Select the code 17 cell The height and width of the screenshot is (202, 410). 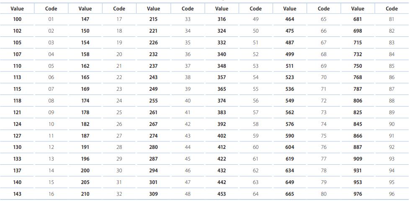[x=119, y=19]
